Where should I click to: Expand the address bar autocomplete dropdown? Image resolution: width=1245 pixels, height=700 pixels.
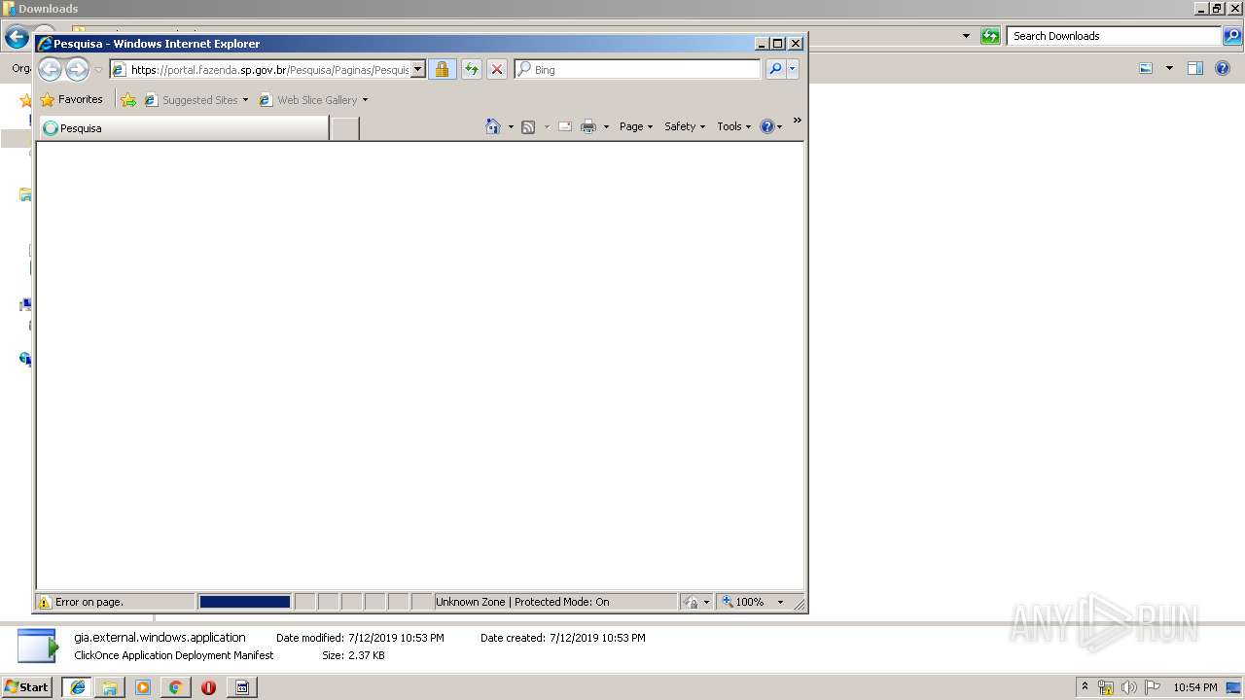pyautogui.click(x=418, y=70)
